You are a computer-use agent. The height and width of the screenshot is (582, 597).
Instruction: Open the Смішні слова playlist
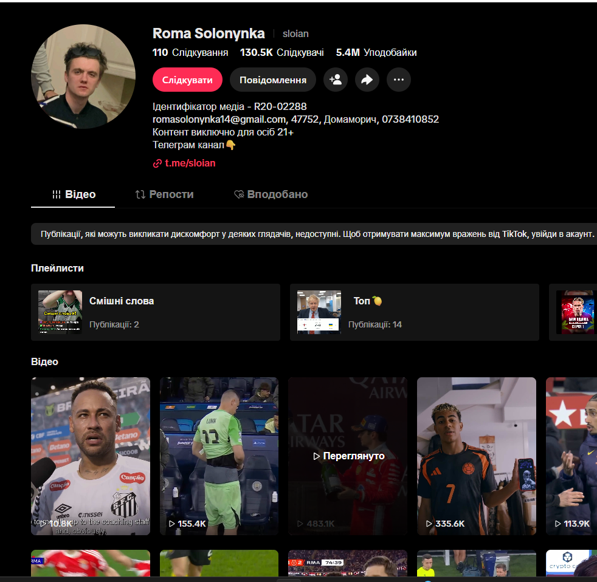[x=155, y=312]
